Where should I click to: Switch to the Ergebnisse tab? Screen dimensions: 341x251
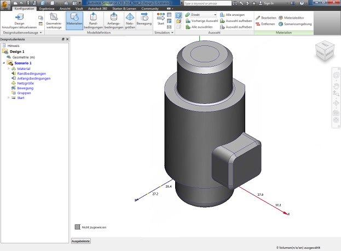[x=47, y=9]
